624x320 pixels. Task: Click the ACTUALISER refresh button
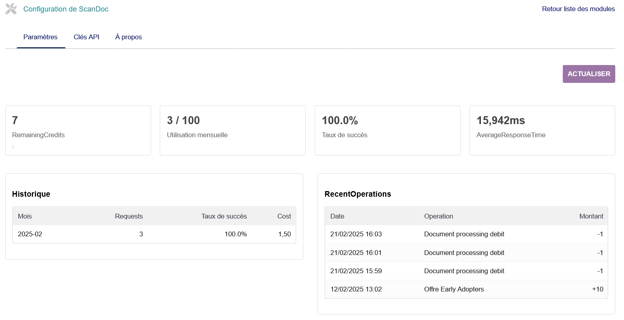589,74
